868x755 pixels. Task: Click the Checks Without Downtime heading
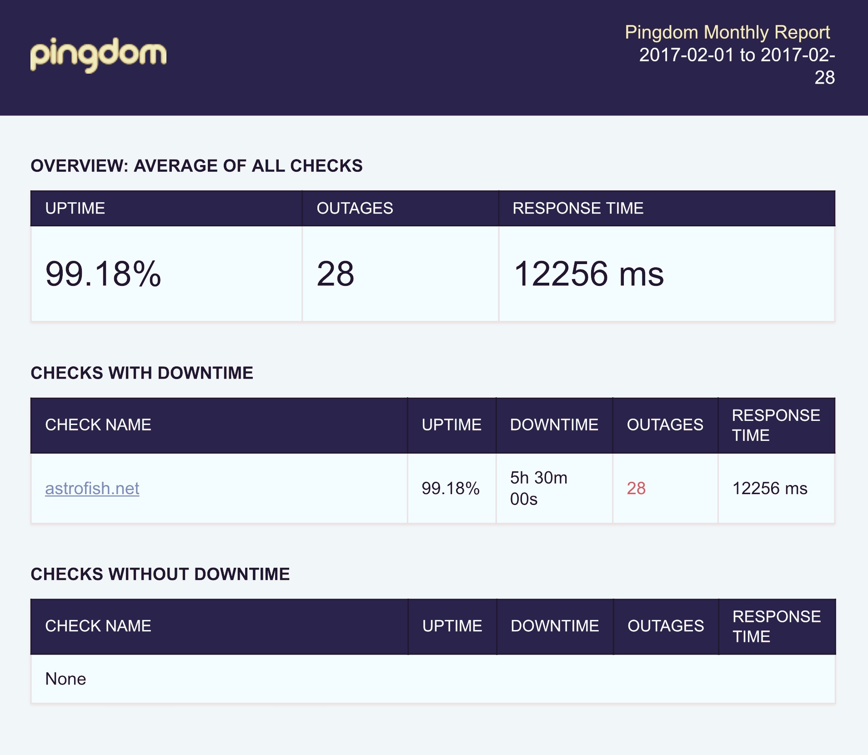point(160,574)
